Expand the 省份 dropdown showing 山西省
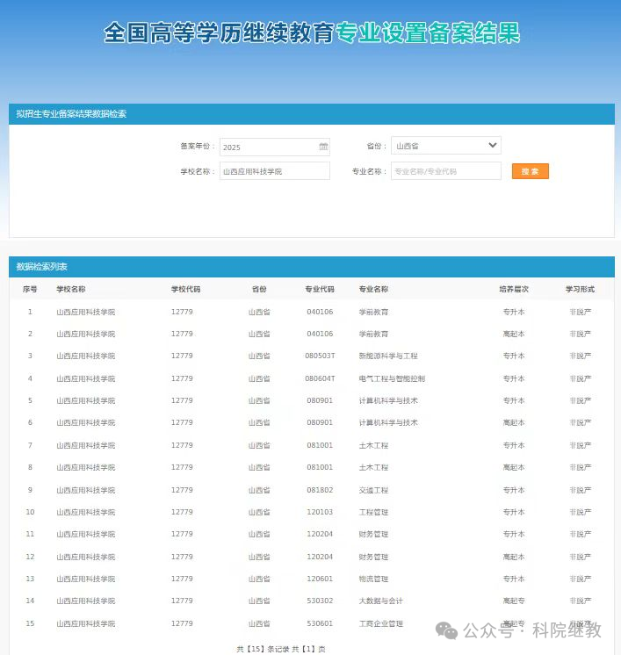Image resolution: width=621 pixels, height=655 pixels. click(x=445, y=146)
